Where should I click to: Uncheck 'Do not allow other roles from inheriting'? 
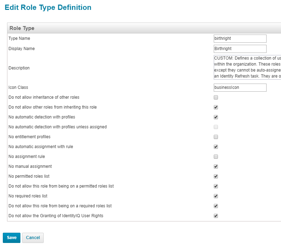tap(216, 107)
